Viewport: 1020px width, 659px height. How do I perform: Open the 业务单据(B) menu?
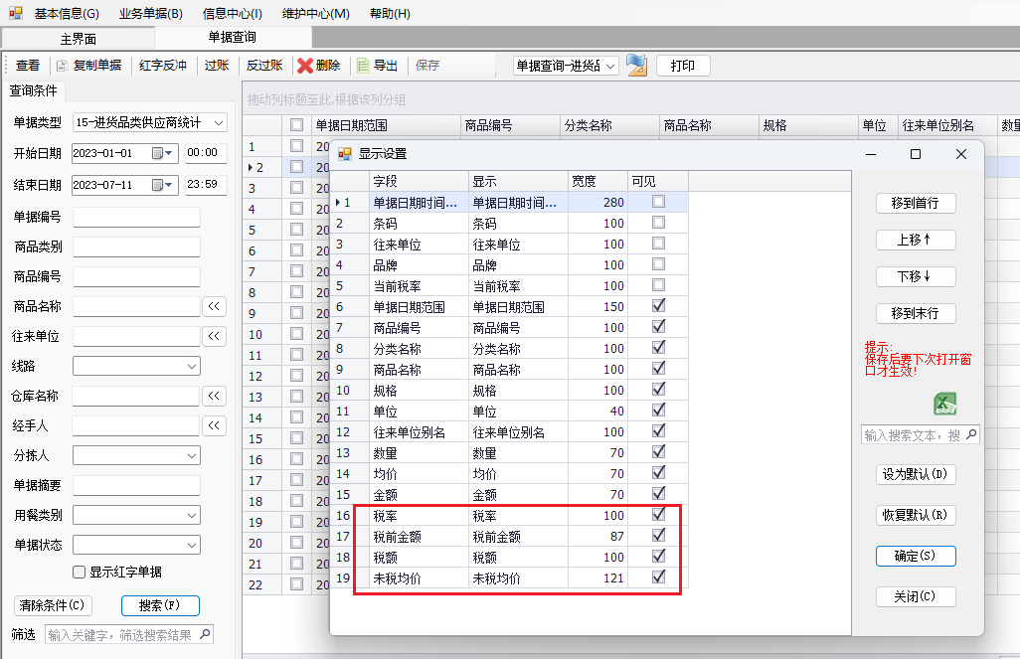click(151, 13)
